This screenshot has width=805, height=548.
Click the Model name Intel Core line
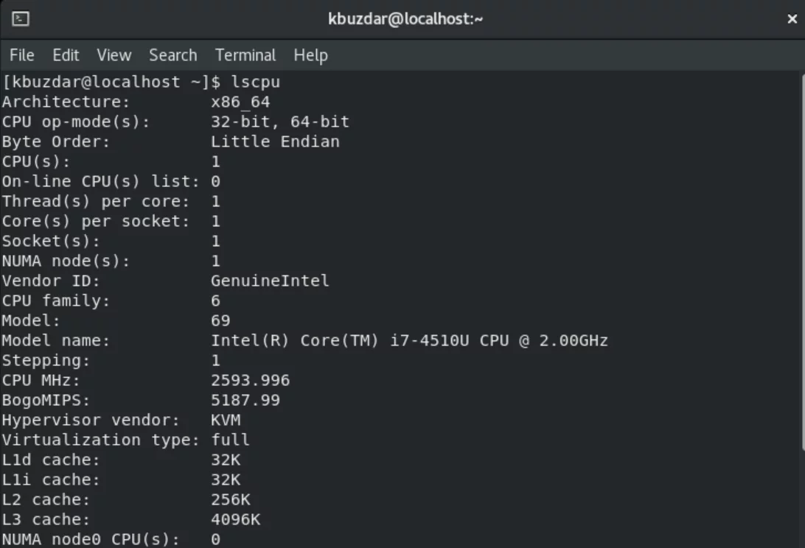click(x=305, y=341)
